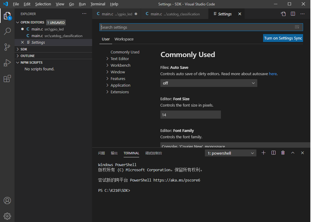Screen dimensions: 311x222
Task: Click the 1 UNSAVED badge
Action: [x=56, y=23]
